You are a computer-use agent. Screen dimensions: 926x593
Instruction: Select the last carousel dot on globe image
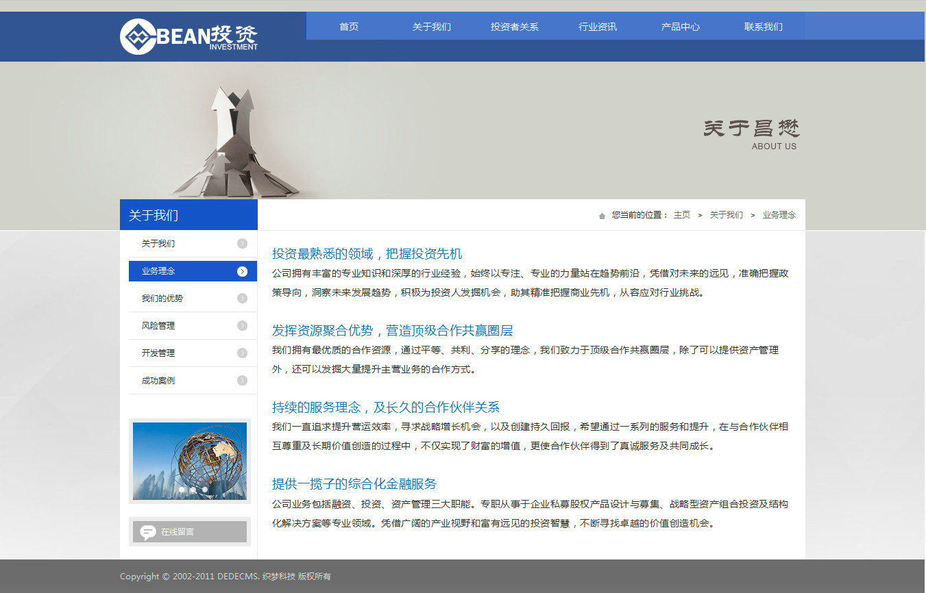[204, 490]
